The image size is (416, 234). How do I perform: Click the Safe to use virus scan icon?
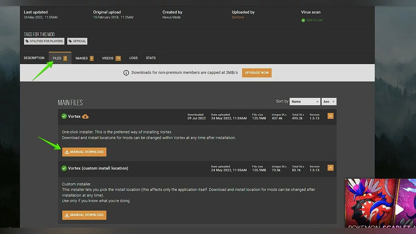coord(303,20)
